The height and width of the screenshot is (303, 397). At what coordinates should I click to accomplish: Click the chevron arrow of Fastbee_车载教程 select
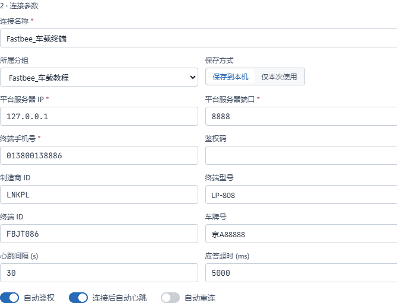[x=193, y=77]
